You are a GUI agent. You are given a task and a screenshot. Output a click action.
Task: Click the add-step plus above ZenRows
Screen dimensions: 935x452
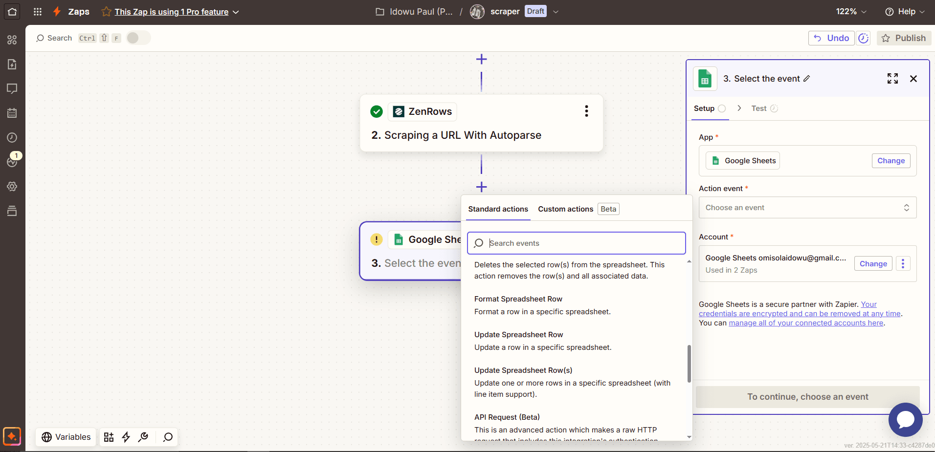point(481,59)
